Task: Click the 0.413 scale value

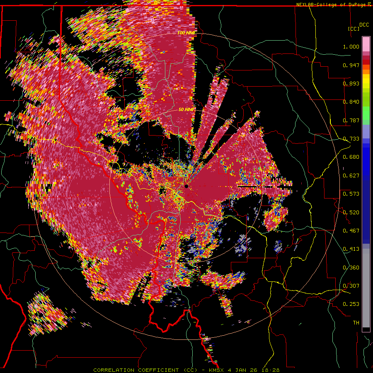Action: 351,249
